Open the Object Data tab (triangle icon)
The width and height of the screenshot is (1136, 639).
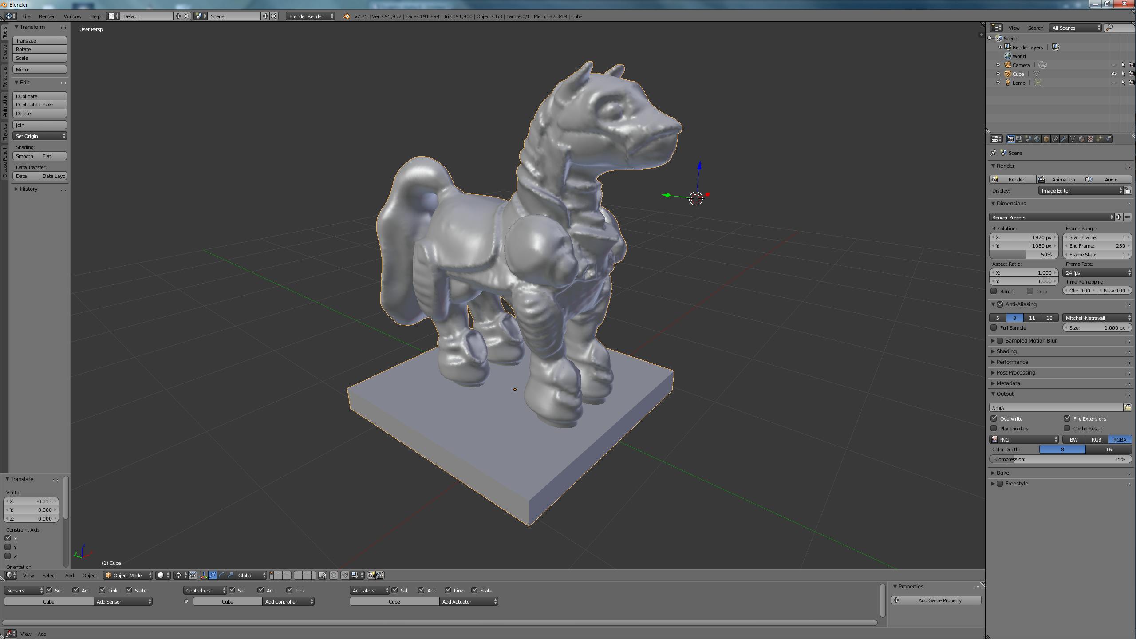(1073, 139)
